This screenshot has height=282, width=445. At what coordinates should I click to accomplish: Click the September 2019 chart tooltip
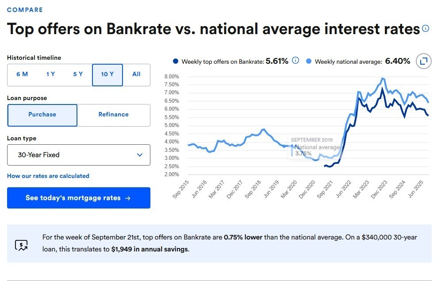coord(315,147)
